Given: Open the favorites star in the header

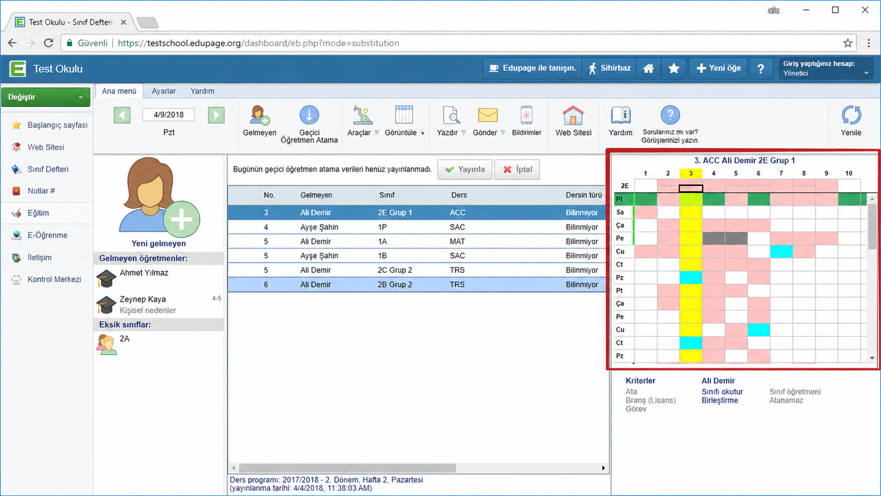Looking at the screenshot, I should pyautogui.click(x=674, y=68).
